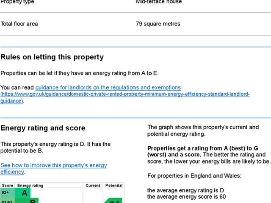
Task: Click the green A rating band
Action: point(24,193)
